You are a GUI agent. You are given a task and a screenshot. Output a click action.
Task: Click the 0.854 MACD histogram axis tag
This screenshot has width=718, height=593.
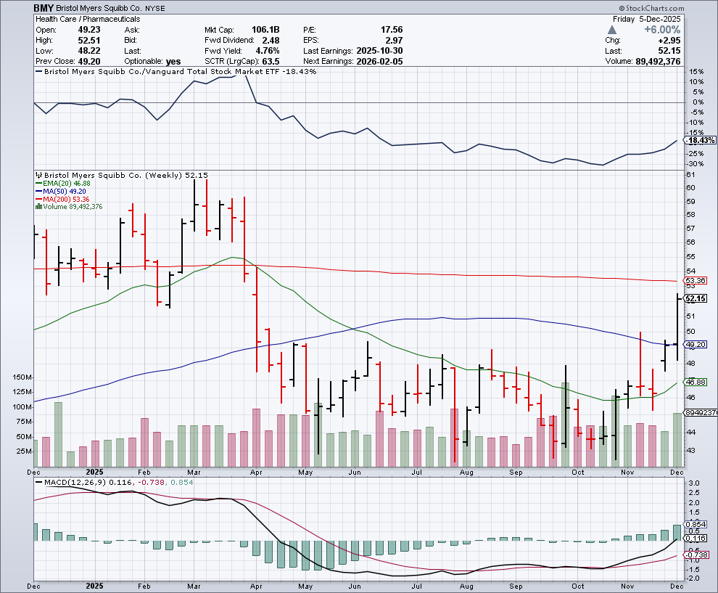click(x=696, y=524)
